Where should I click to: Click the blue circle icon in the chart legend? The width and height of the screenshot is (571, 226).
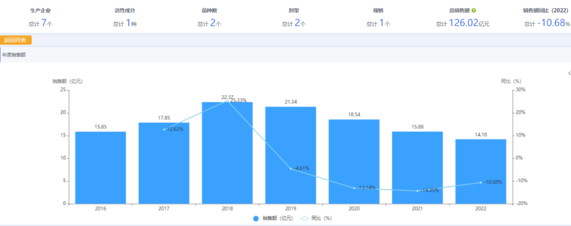point(256,218)
